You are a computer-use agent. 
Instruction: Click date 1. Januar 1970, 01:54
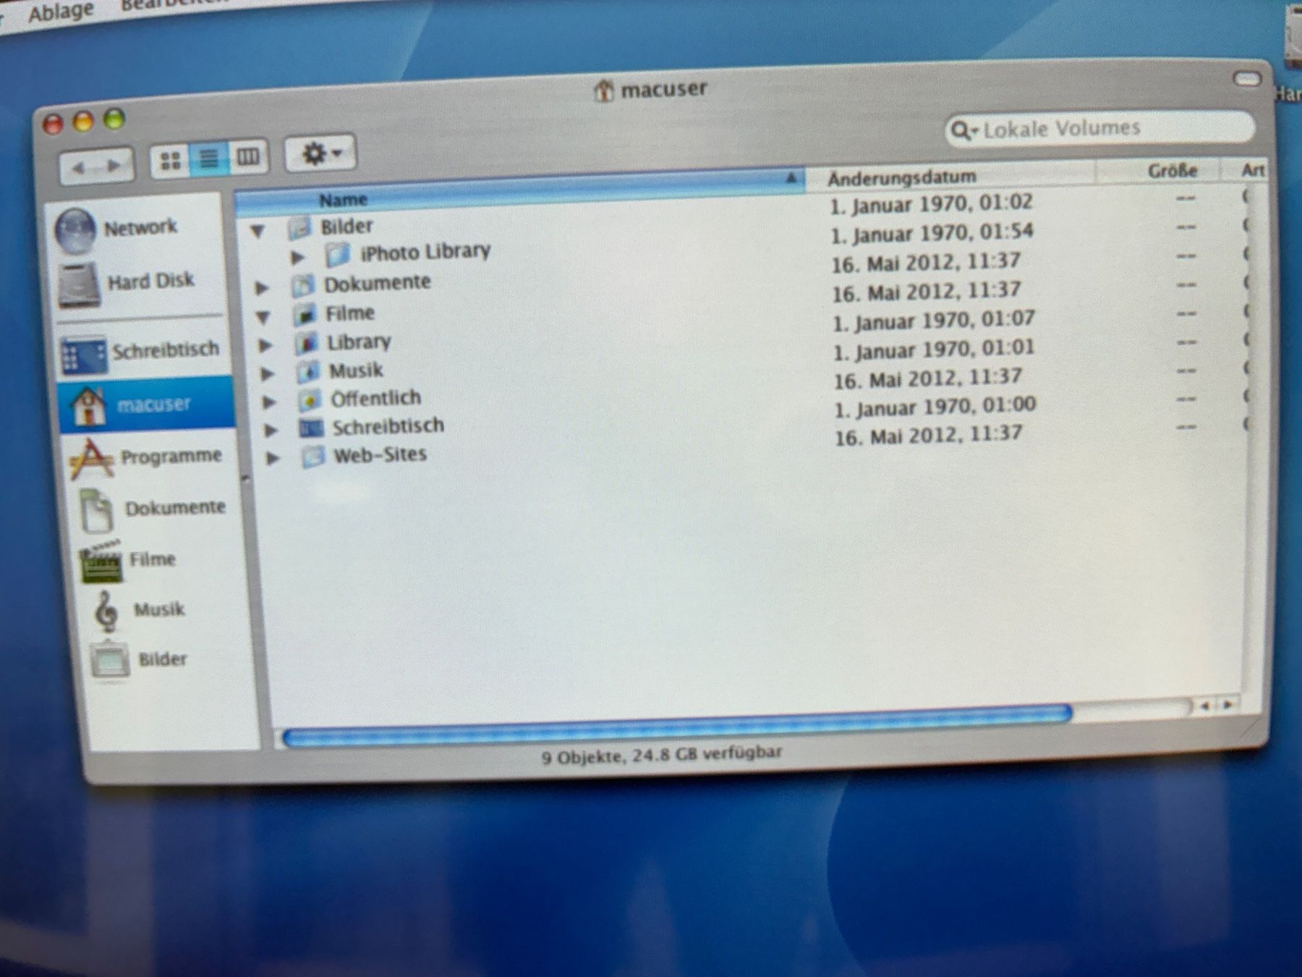click(x=932, y=234)
